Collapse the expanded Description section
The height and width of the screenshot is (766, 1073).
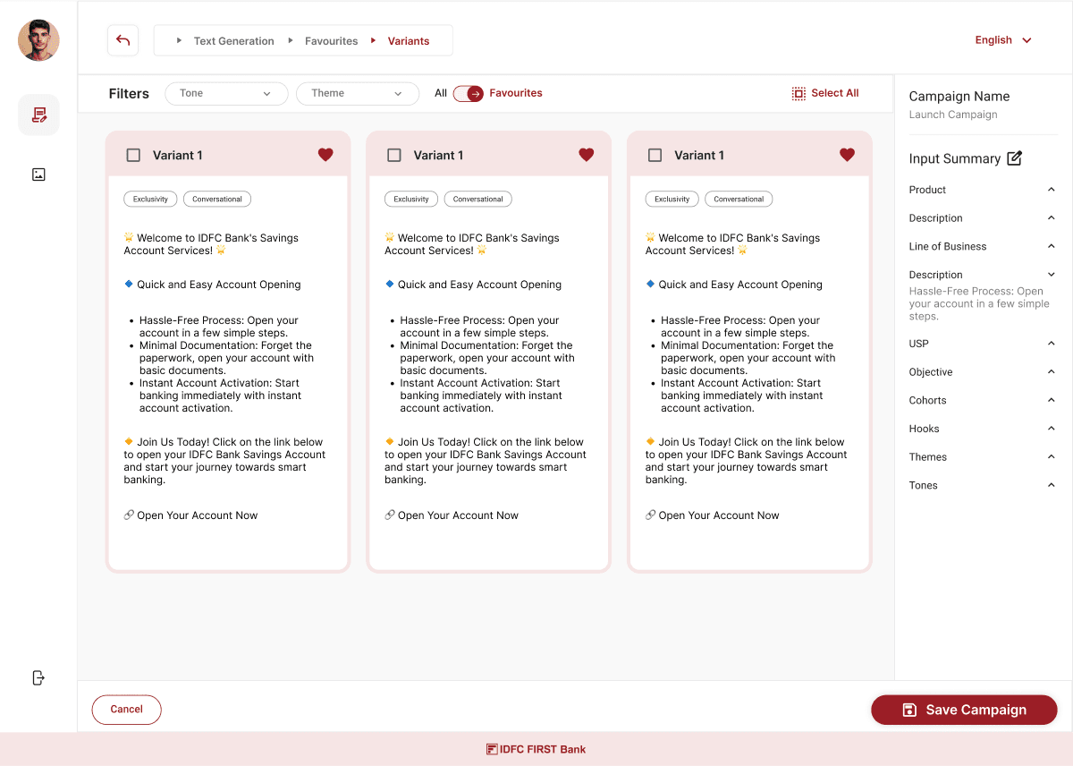[1052, 275]
